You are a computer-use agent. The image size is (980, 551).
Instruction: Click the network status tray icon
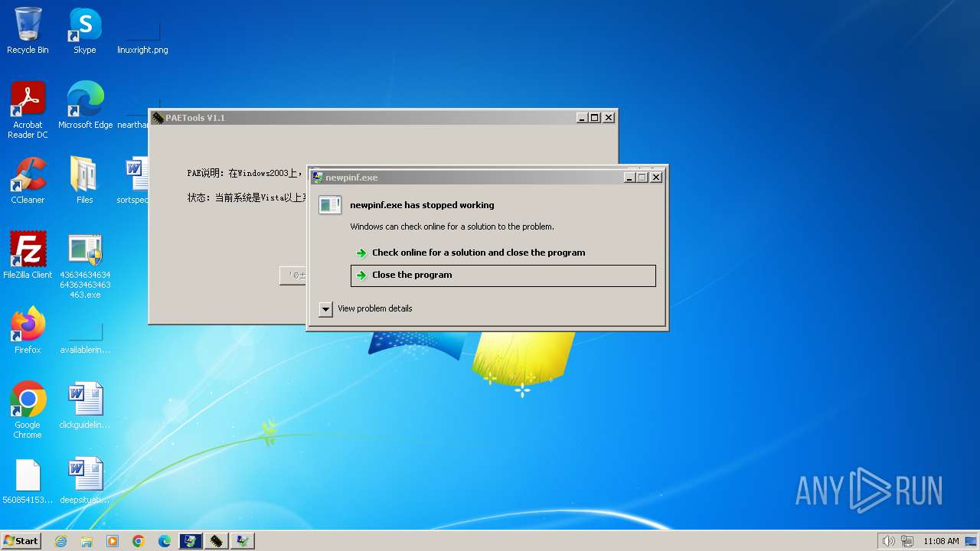[907, 541]
